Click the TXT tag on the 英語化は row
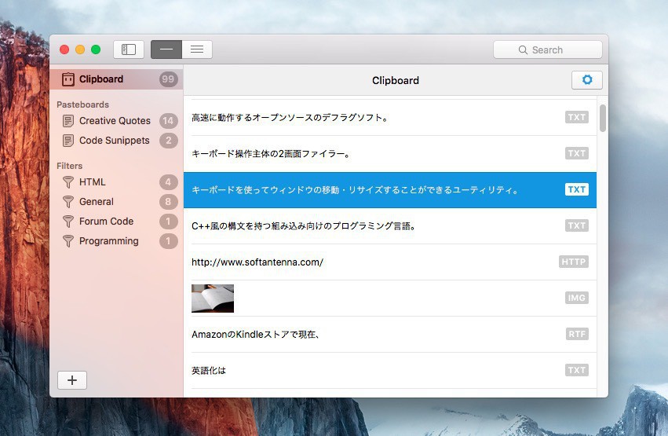This screenshot has height=436, width=668. (577, 370)
